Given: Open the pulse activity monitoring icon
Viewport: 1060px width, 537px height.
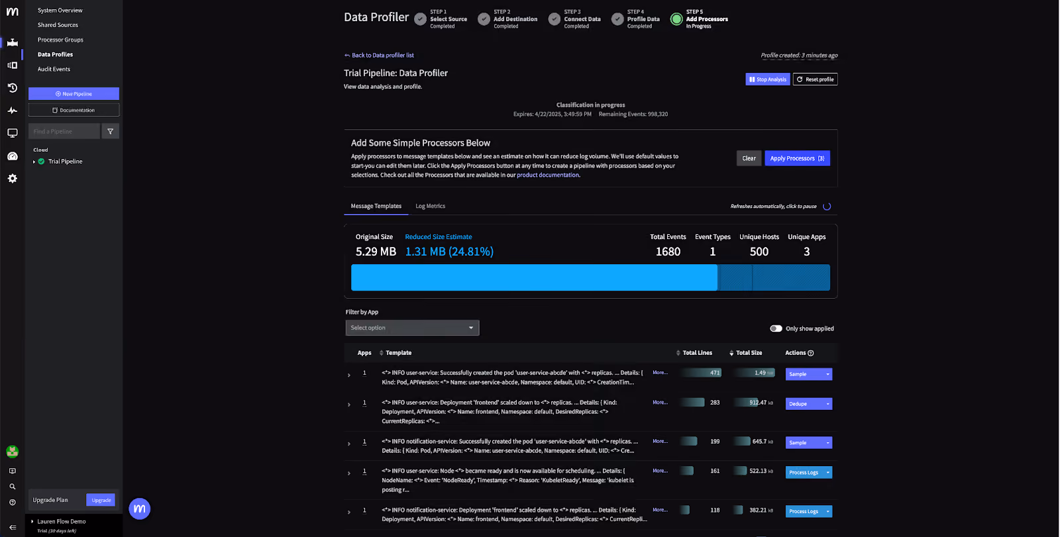Looking at the screenshot, I should click(x=13, y=111).
